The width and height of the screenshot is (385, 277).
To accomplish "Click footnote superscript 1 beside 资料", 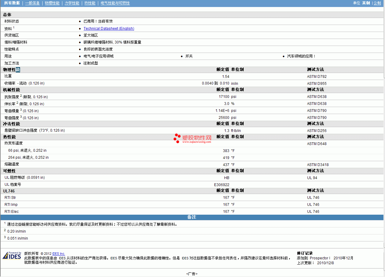I will [x=14, y=27].
